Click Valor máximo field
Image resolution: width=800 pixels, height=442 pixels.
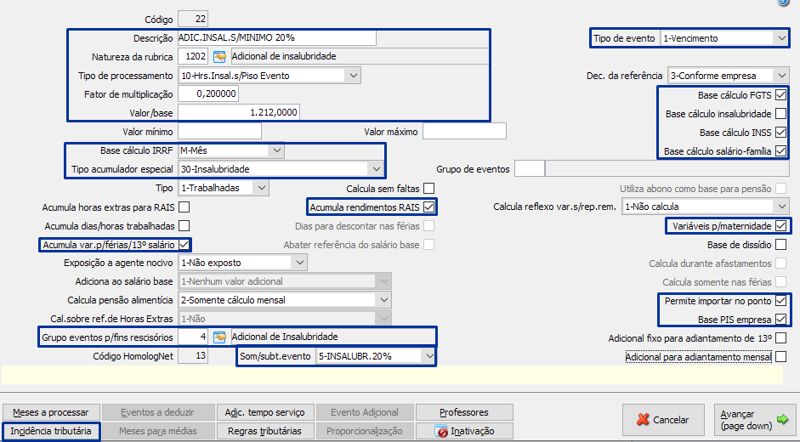[x=464, y=131]
